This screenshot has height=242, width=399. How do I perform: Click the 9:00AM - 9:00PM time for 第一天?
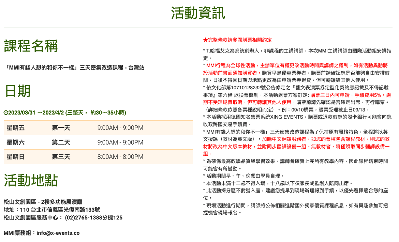pos(120,128)
